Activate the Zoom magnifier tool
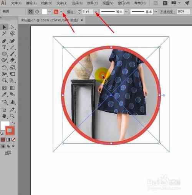This screenshot has height=195, width=192. 12,116
